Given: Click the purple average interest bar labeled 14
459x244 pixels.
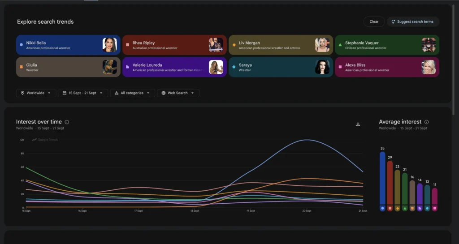Looking at the screenshot, I should 420,194.
